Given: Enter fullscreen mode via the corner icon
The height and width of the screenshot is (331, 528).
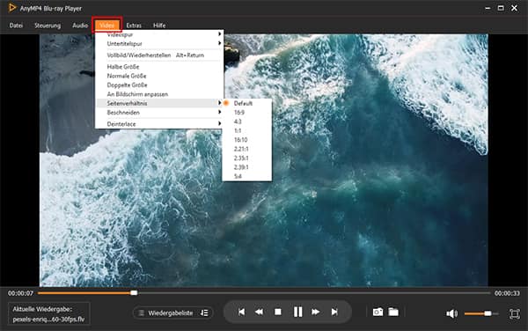Looking at the screenshot, I should 515,313.
